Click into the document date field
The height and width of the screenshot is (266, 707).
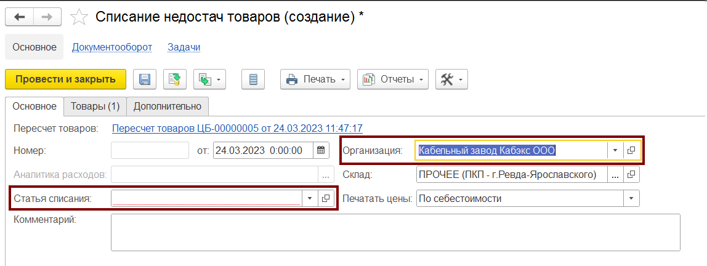point(264,150)
